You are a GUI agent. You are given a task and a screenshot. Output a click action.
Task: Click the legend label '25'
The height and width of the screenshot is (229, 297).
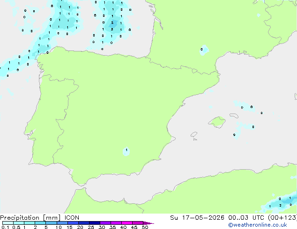(x=91, y=227)
